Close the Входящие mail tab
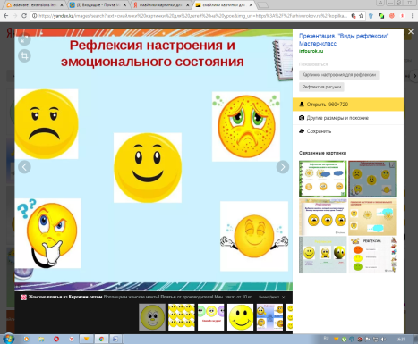This screenshot has height=344, width=418. tap(124, 5)
